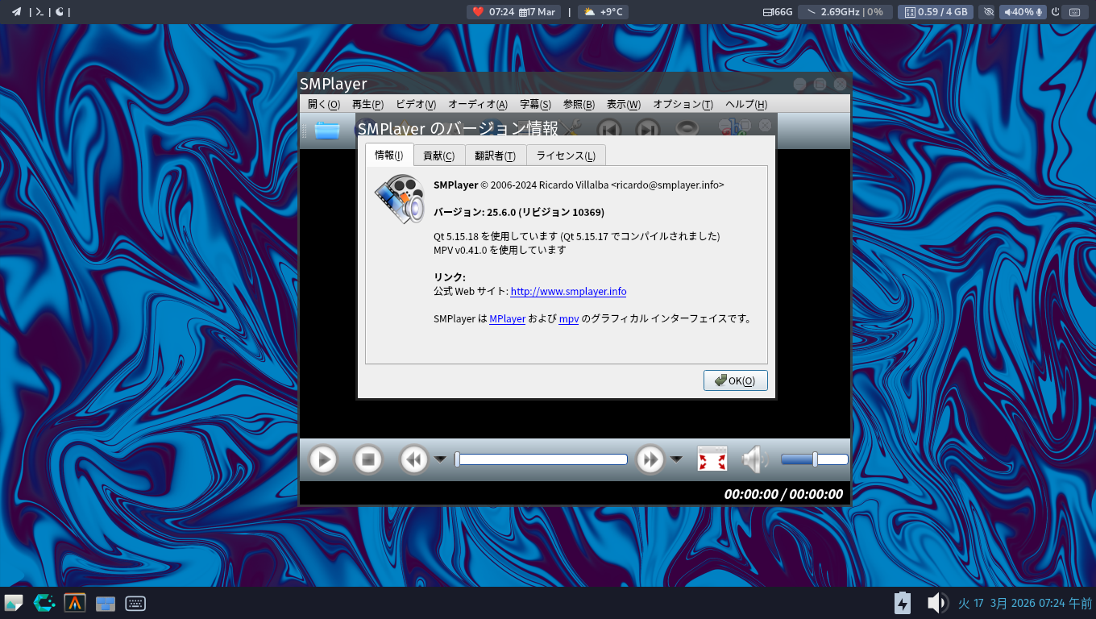Open the 表示(W) menu
The width and height of the screenshot is (1096, 619).
click(x=624, y=104)
